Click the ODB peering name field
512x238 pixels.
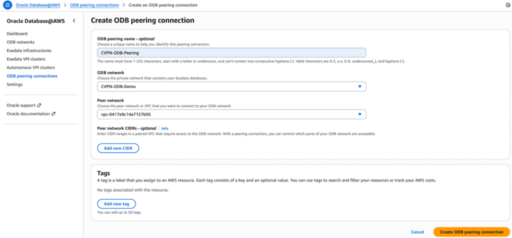[231, 52]
